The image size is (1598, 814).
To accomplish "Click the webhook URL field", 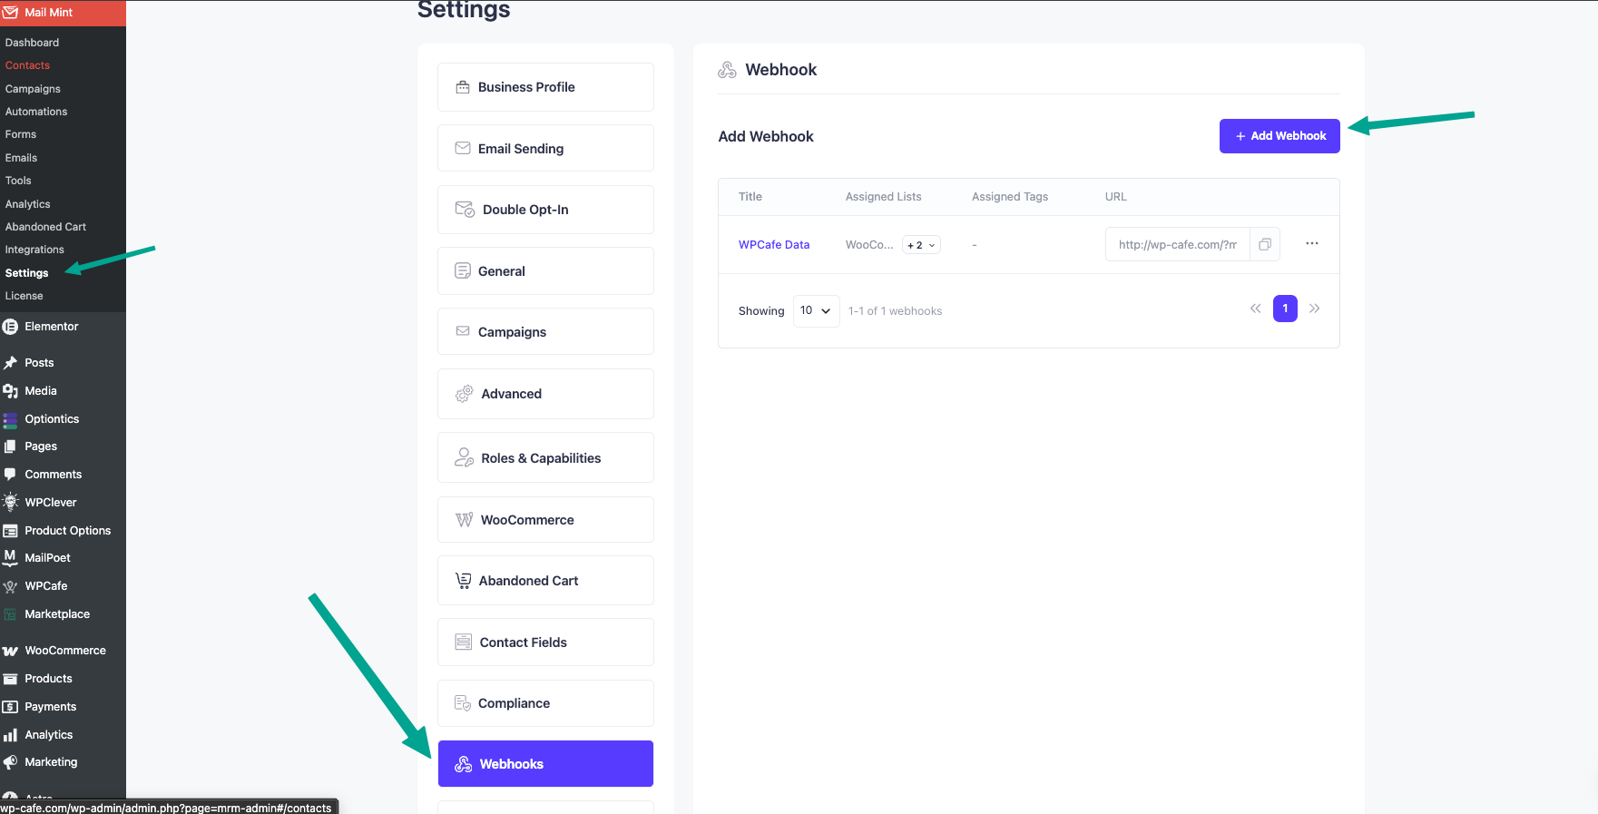I will [x=1177, y=244].
